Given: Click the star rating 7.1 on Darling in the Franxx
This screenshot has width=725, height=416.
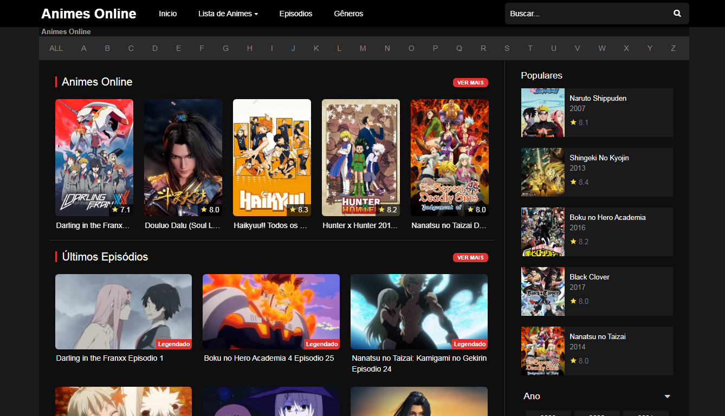Looking at the screenshot, I should point(121,210).
